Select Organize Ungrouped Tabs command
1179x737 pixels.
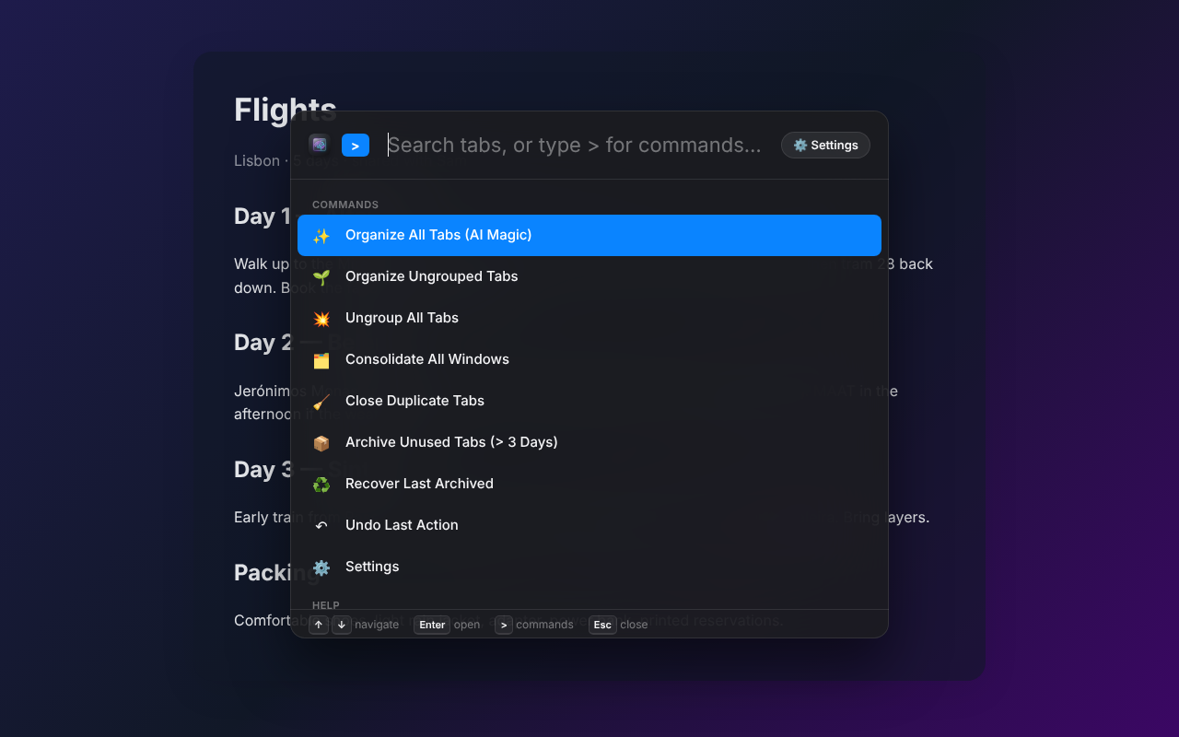(589, 276)
